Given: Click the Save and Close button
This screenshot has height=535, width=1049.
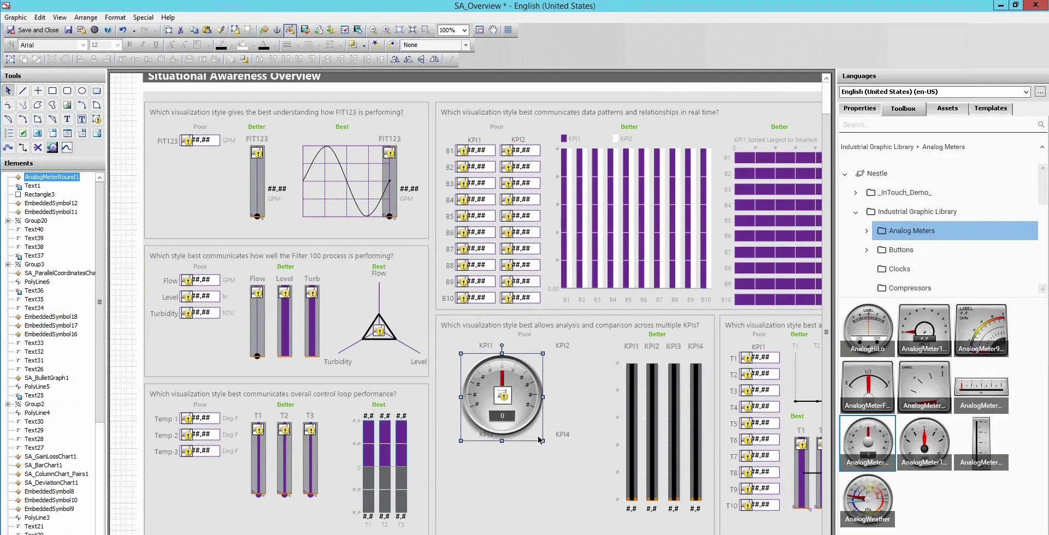Looking at the screenshot, I should (x=33, y=30).
